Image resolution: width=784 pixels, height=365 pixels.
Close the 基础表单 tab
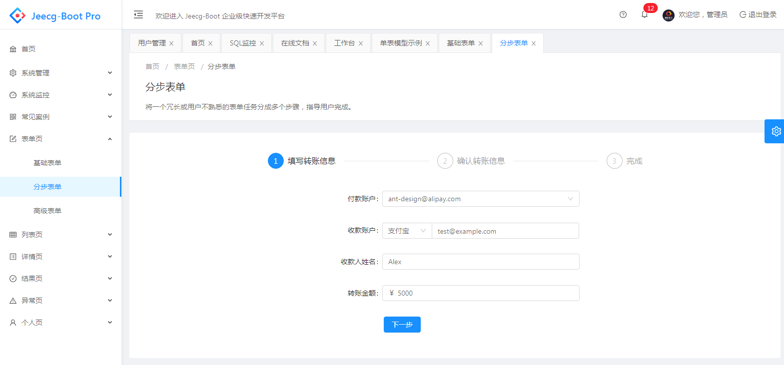click(481, 43)
